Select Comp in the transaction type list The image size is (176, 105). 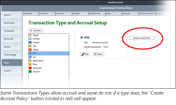tap(49, 64)
